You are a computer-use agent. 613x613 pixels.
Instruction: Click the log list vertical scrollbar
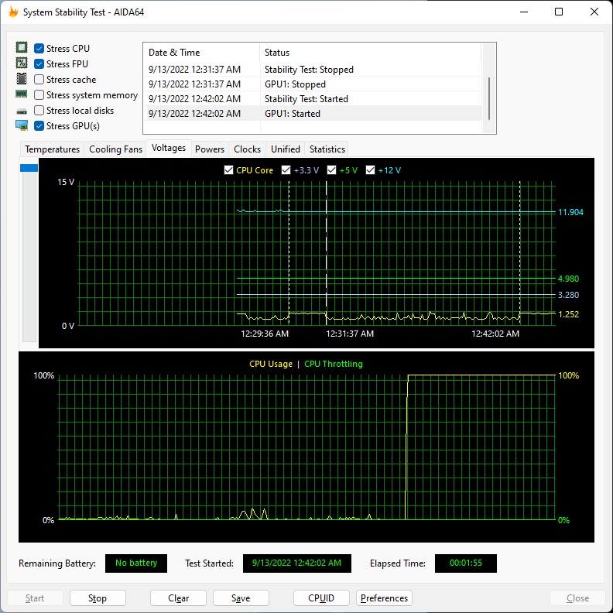click(x=489, y=98)
